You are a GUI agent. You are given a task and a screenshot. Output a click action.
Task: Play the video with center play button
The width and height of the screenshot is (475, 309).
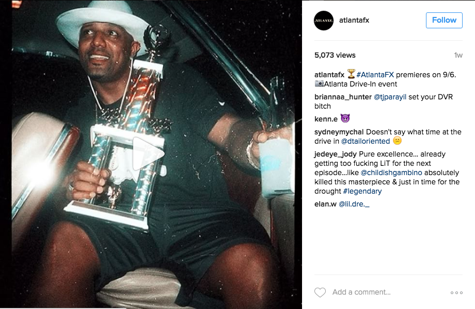click(149, 154)
